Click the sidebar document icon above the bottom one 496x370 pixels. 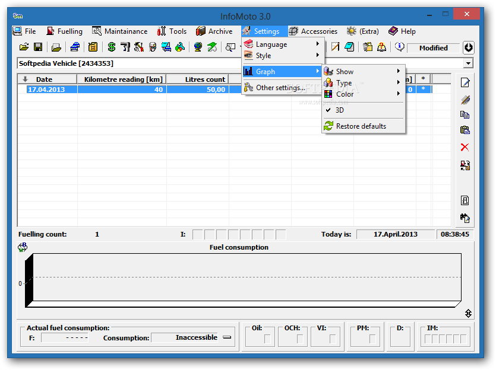[x=465, y=200]
